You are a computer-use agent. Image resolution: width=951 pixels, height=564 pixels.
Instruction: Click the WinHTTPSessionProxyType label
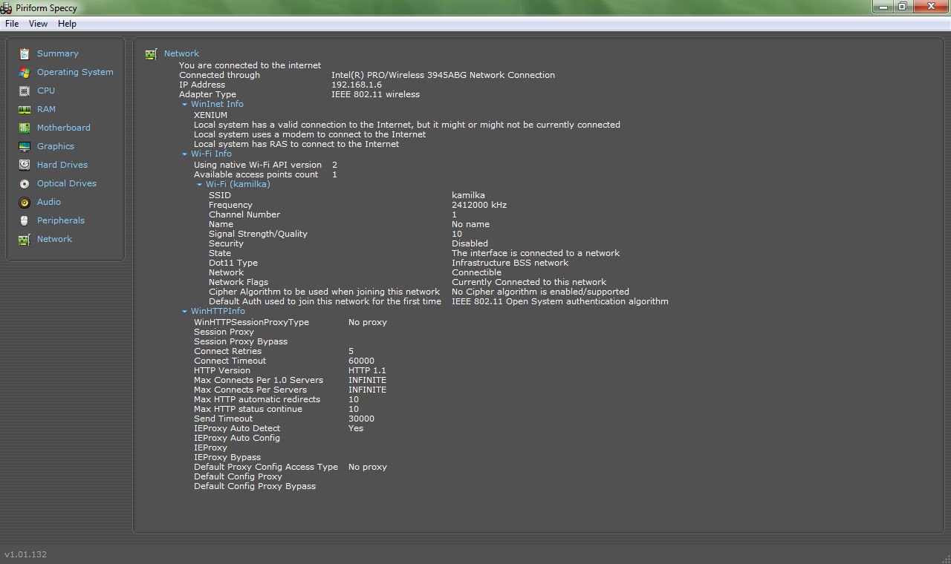(251, 322)
